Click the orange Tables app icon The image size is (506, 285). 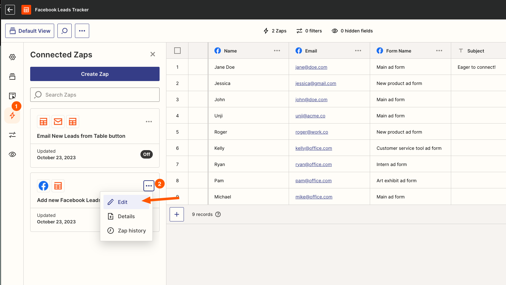pyautogui.click(x=26, y=10)
